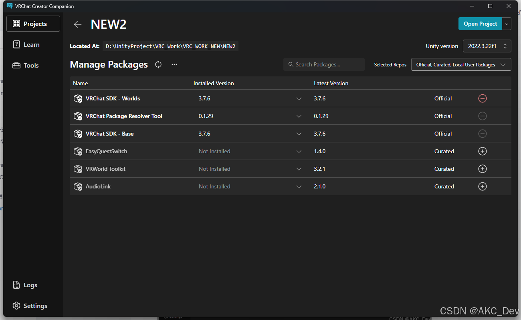Click the Official label in SDK - Worlds row

click(x=443, y=98)
